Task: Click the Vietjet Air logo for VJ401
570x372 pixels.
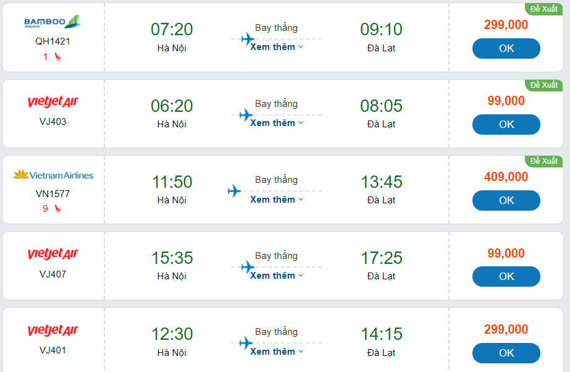Action: click(53, 331)
